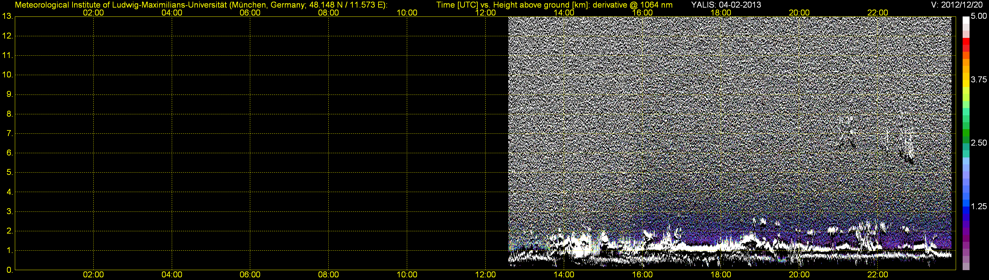Click 02:00 on the bottom time axis

click(93, 275)
